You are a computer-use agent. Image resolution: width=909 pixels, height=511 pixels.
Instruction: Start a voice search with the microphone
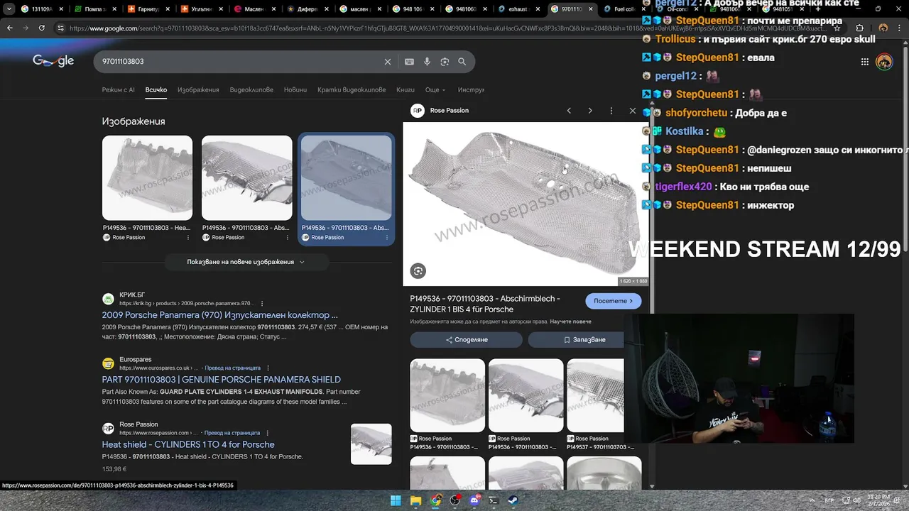(427, 62)
